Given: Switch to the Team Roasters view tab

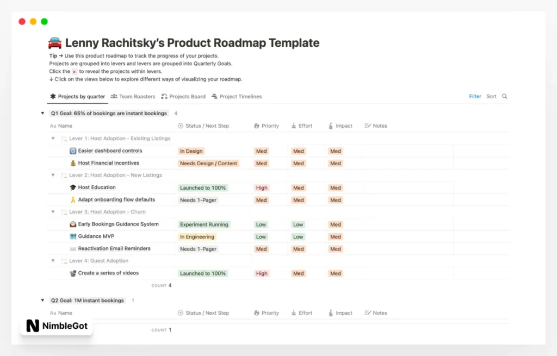Looking at the screenshot, I should tap(133, 97).
